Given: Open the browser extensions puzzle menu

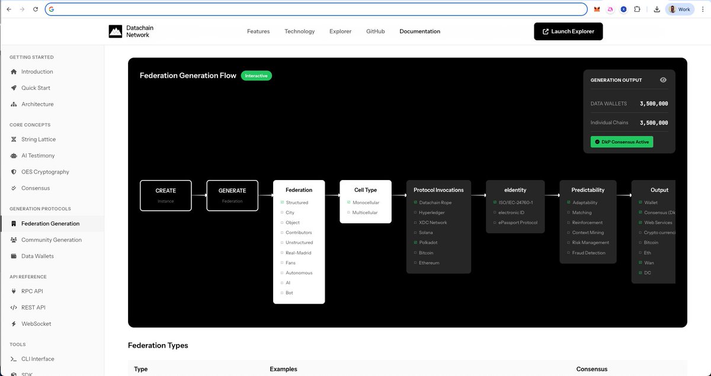Looking at the screenshot, I should pos(638,9).
